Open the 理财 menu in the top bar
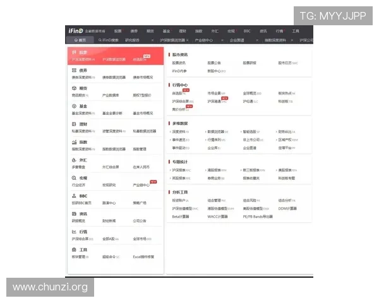379x303 pixels. (183, 30)
